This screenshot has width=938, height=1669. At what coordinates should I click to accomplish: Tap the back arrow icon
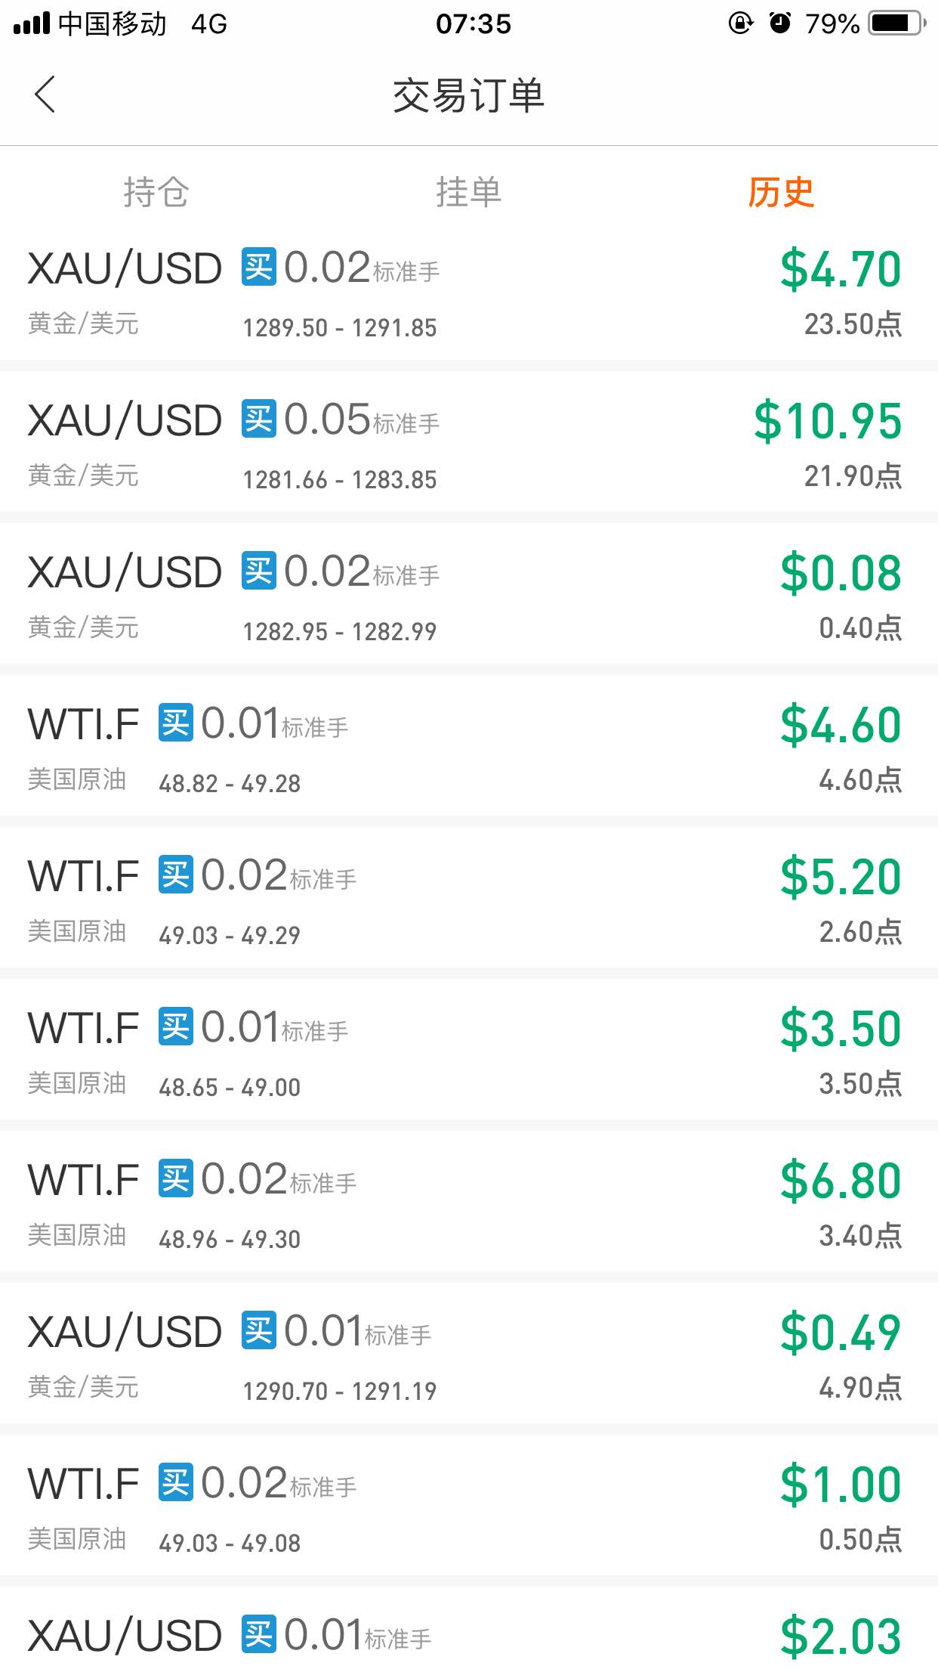click(x=45, y=94)
